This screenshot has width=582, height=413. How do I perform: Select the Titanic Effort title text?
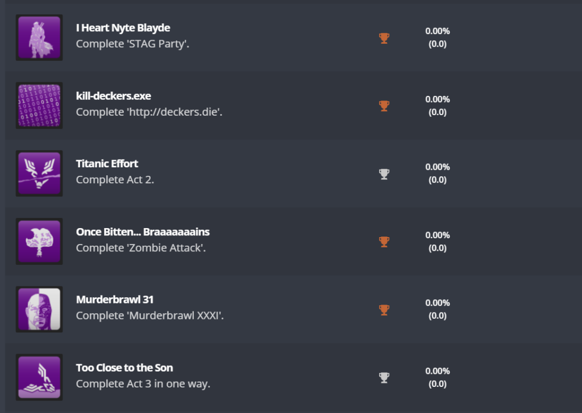107,164
